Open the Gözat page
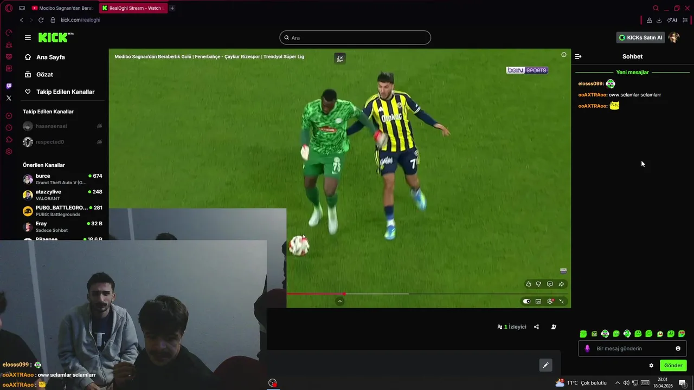694x390 pixels. pyautogui.click(x=44, y=74)
